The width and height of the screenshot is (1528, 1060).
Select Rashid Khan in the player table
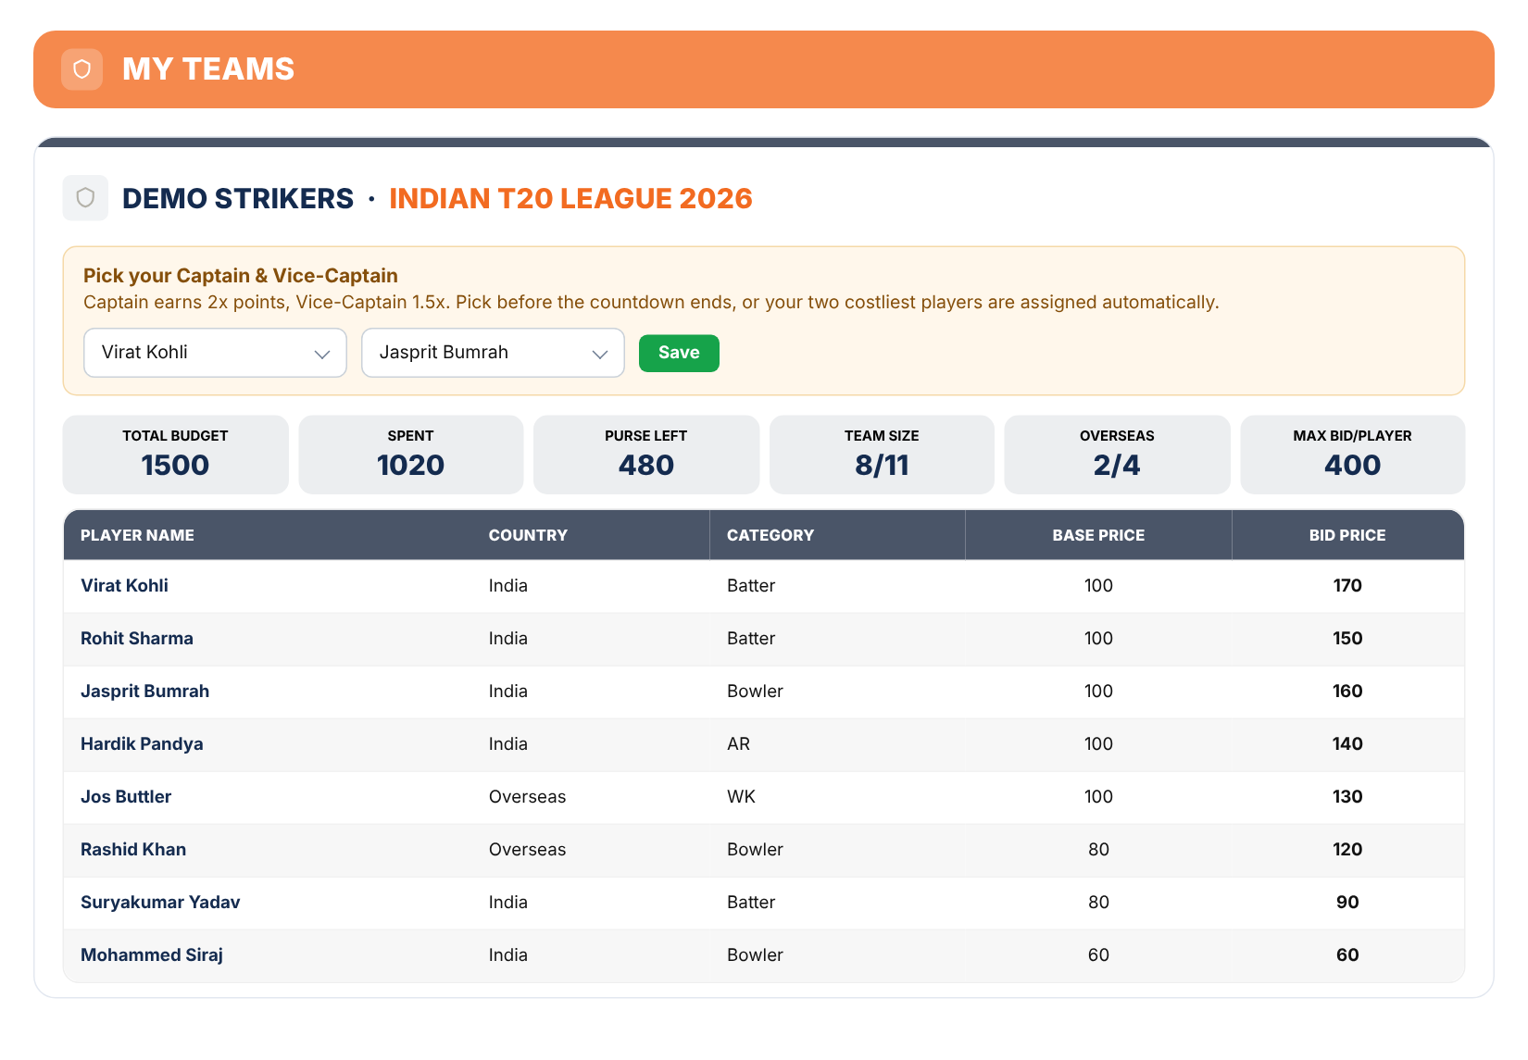133,849
